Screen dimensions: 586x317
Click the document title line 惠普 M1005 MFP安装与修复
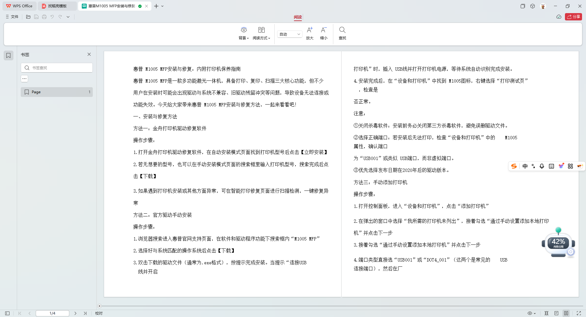tap(187, 69)
